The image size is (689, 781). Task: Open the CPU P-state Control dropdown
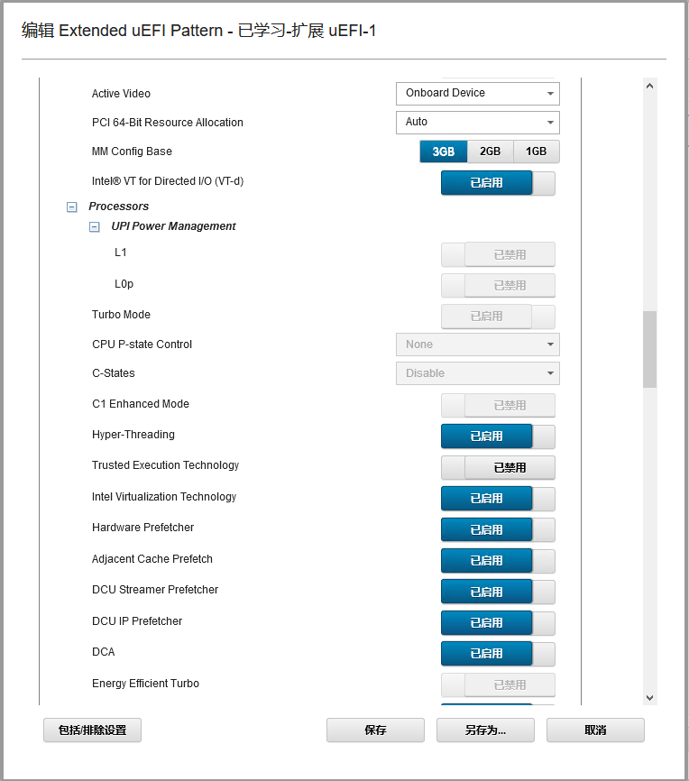pyautogui.click(x=478, y=345)
